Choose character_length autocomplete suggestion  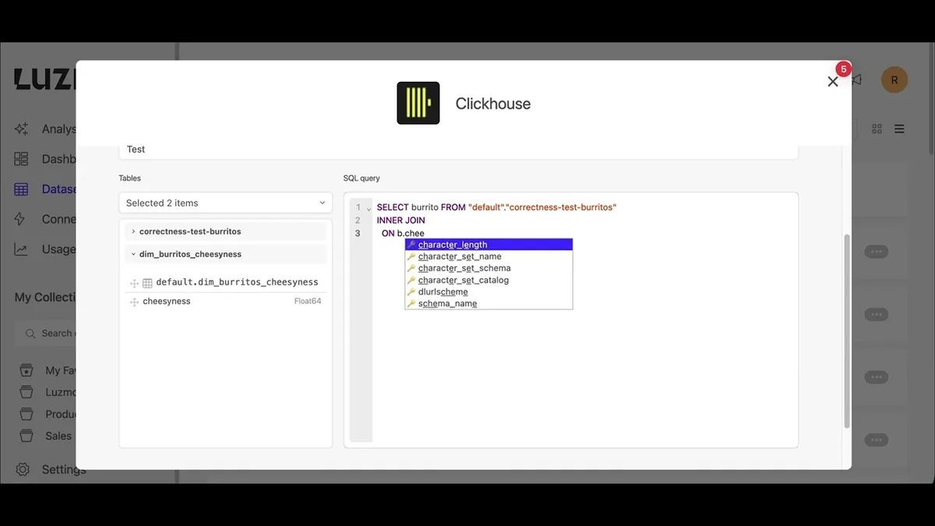[489, 245]
